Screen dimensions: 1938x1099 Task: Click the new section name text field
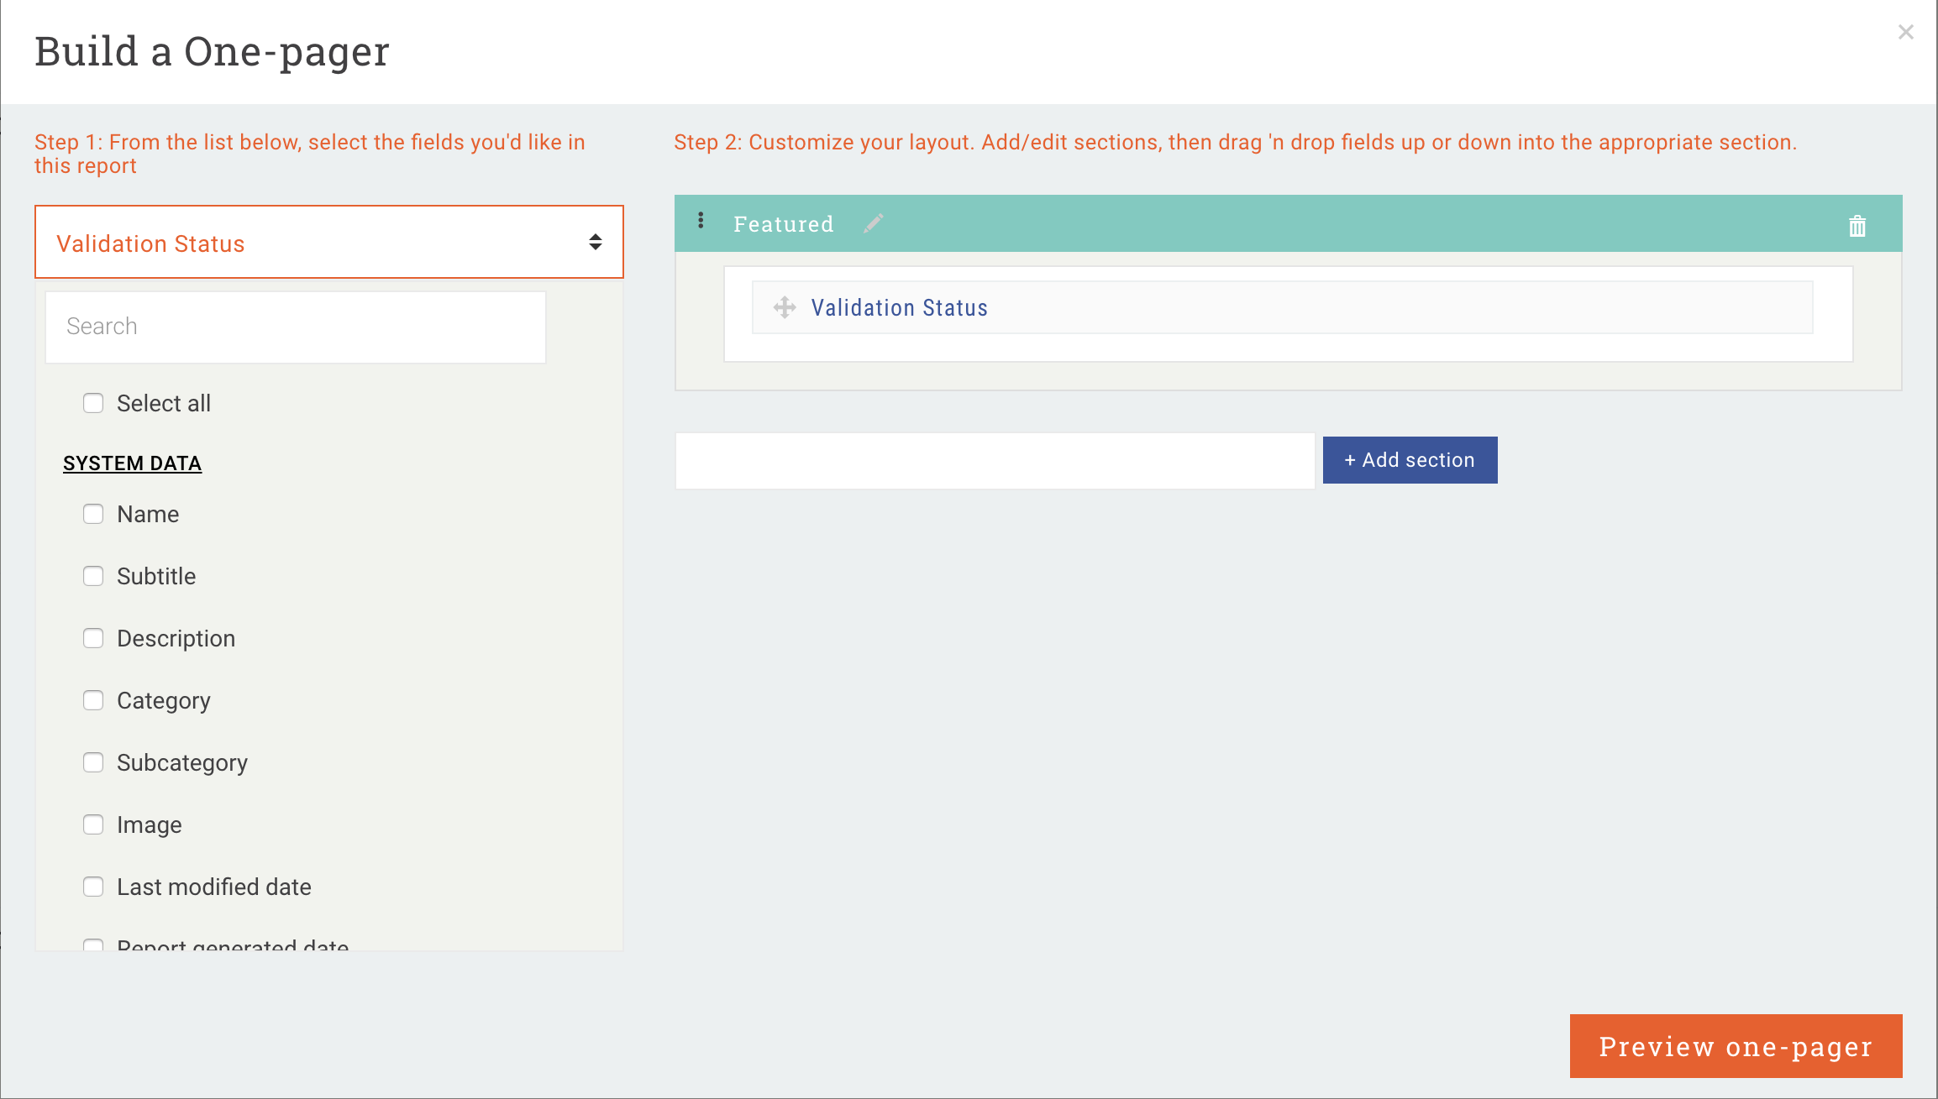pos(995,461)
